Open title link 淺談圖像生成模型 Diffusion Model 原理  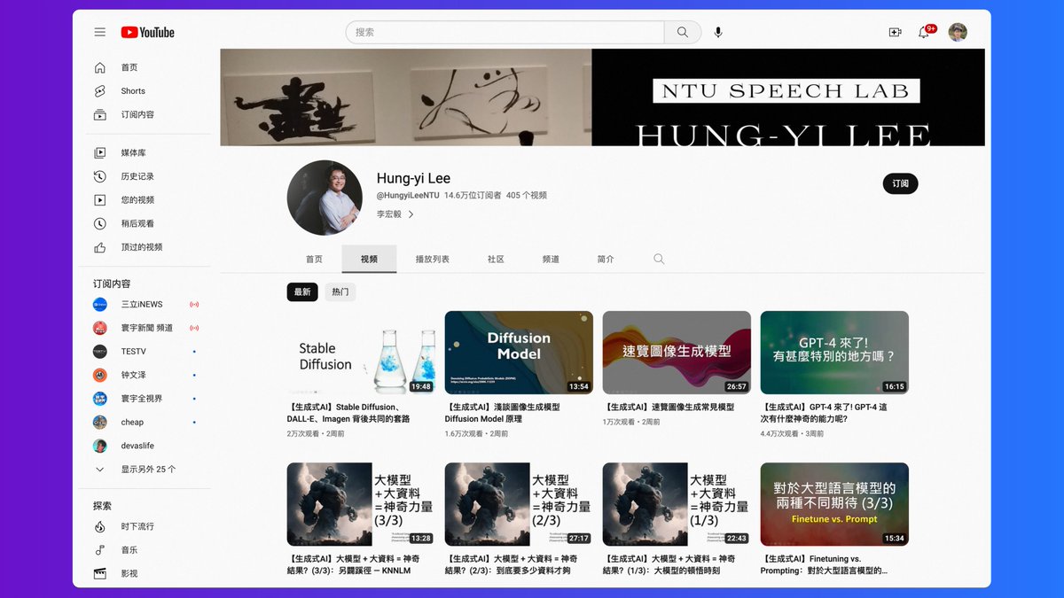(x=502, y=413)
